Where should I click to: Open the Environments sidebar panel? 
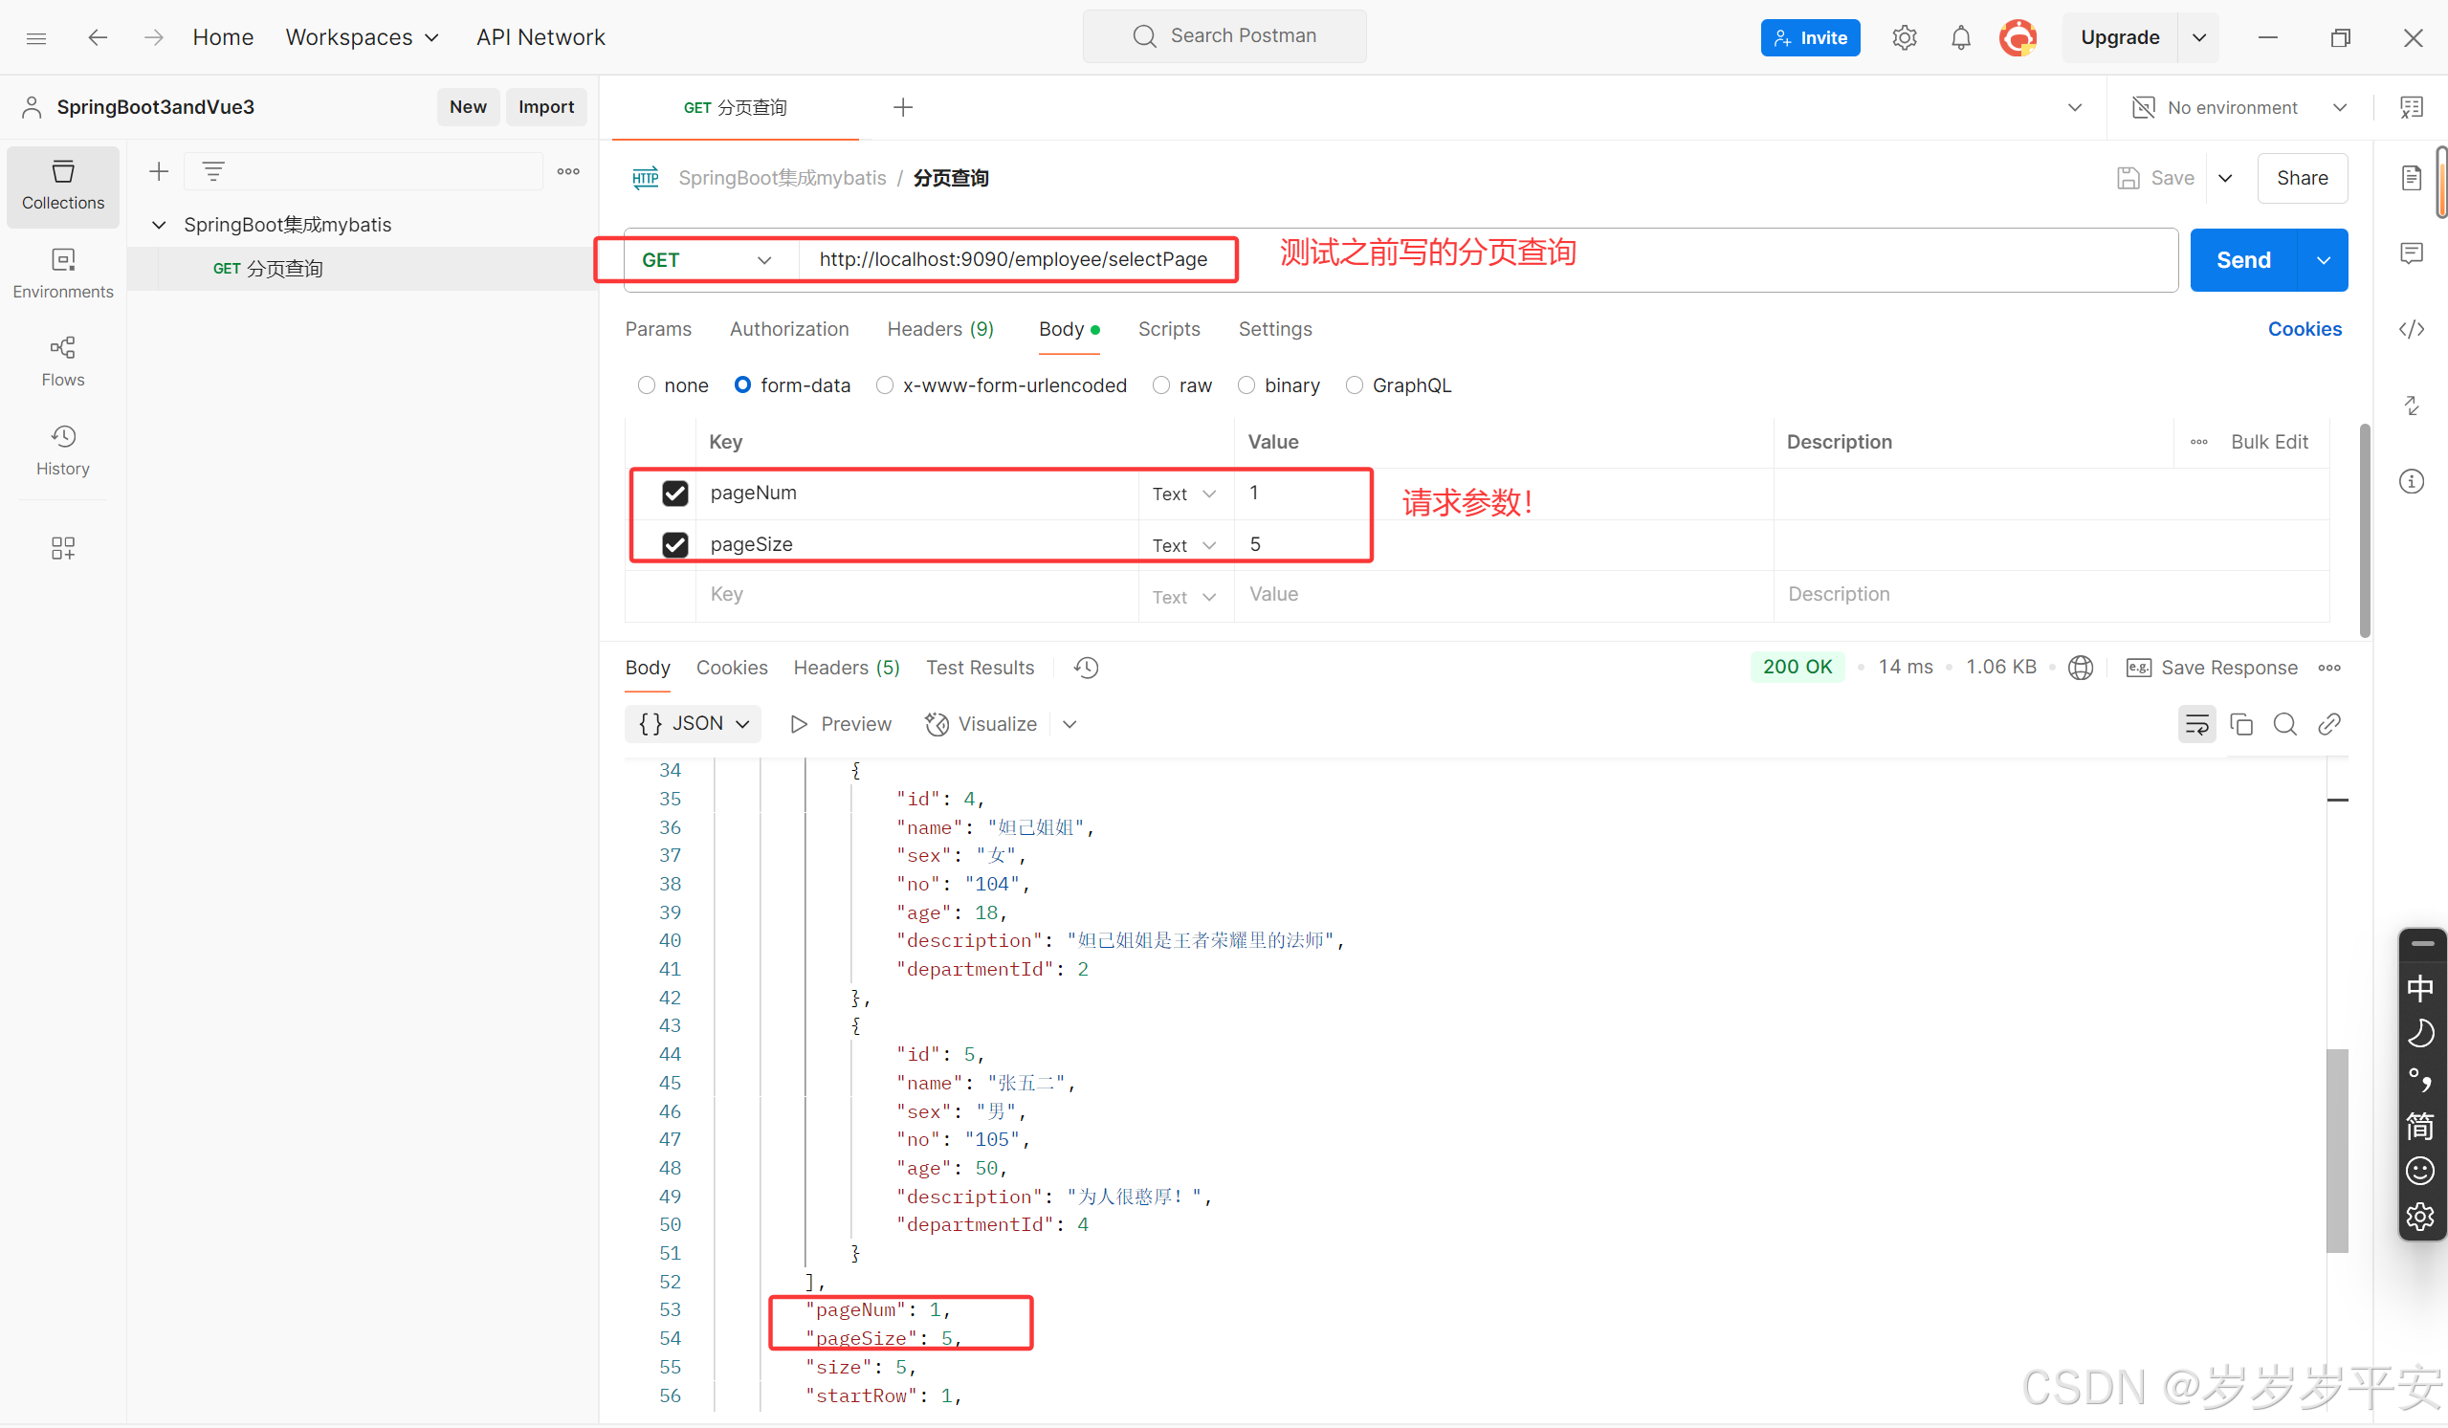[62, 273]
